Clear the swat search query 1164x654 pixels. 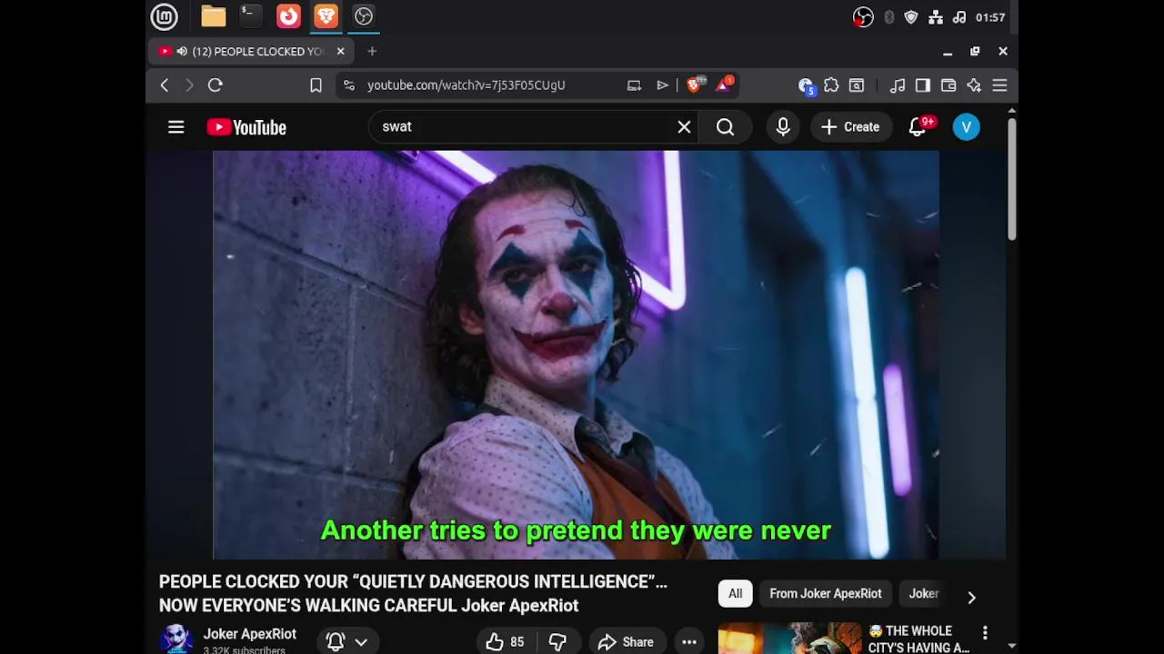pos(685,127)
